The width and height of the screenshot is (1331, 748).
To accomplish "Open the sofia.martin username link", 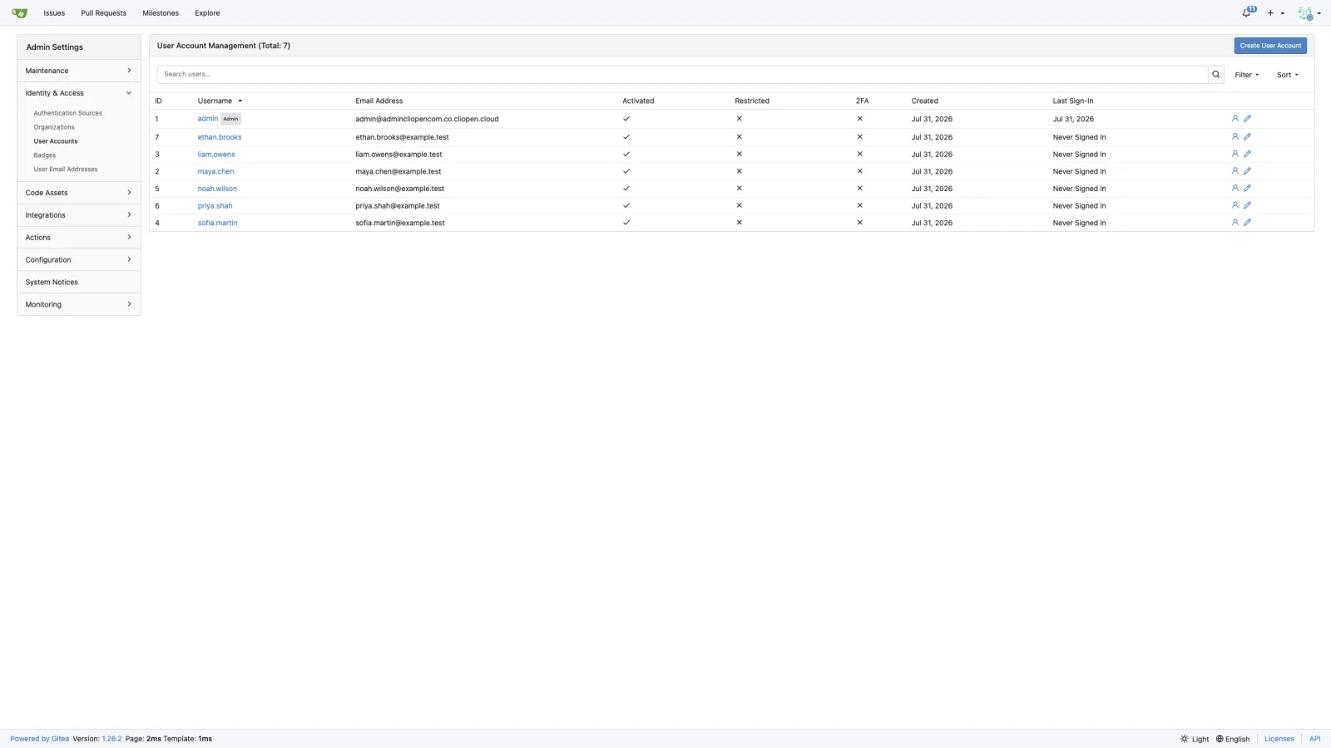I will pyautogui.click(x=217, y=223).
